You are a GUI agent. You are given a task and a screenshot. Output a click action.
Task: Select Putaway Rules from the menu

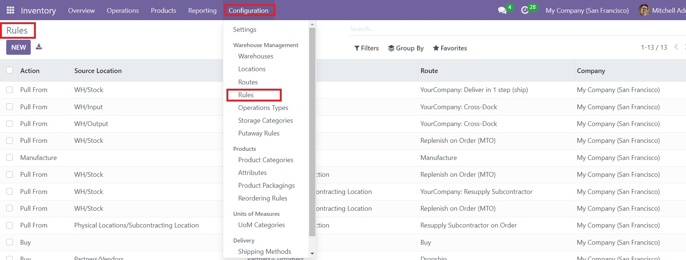[259, 133]
